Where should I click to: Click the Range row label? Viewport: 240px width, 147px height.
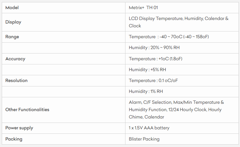point(12,37)
